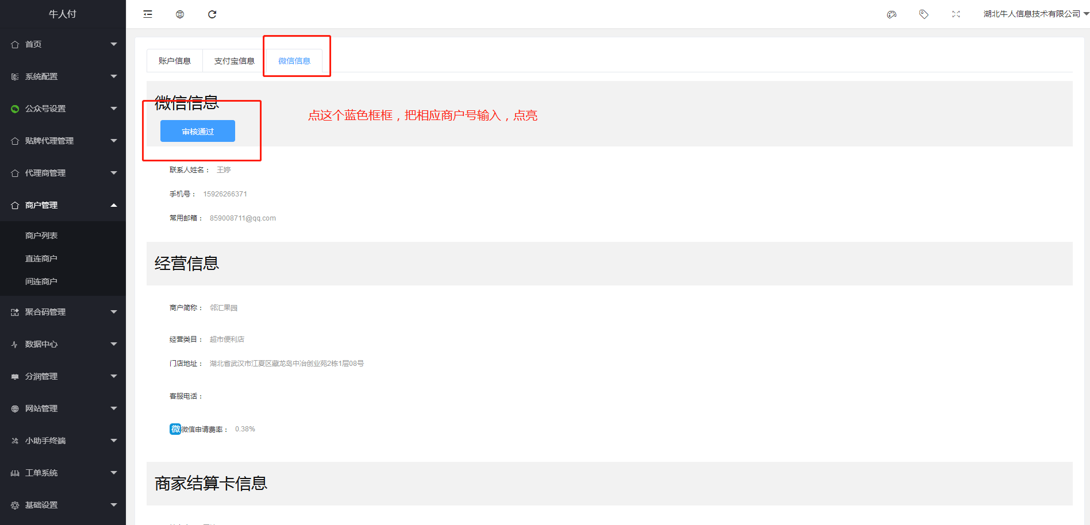The width and height of the screenshot is (1090, 525).
Task: Expand 分润管理 menu arrow
Action: click(114, 376)
